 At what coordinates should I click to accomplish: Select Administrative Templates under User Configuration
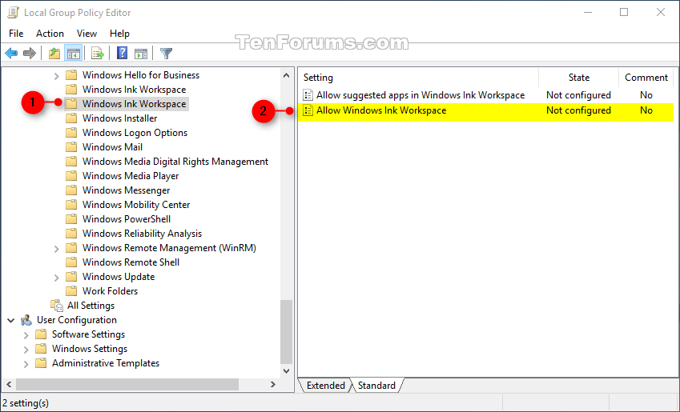(x=106, y=363)
